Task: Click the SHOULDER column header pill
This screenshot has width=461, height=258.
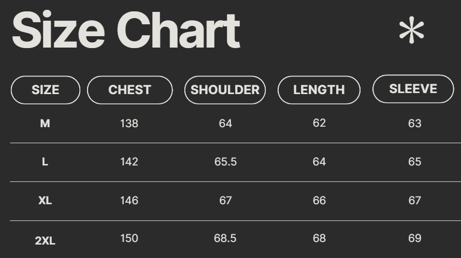Action: 225,90
